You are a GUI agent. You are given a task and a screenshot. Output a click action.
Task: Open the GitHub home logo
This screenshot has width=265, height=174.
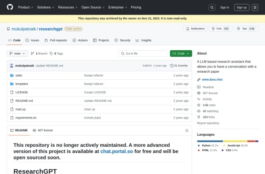click(10, 7)
